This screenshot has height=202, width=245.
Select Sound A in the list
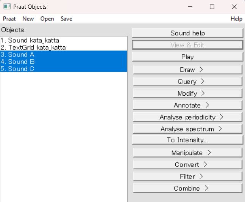coord(64,55)
